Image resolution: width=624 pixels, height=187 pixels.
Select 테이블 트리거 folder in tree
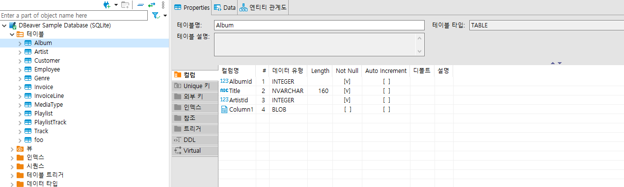[x=45, y=175]
